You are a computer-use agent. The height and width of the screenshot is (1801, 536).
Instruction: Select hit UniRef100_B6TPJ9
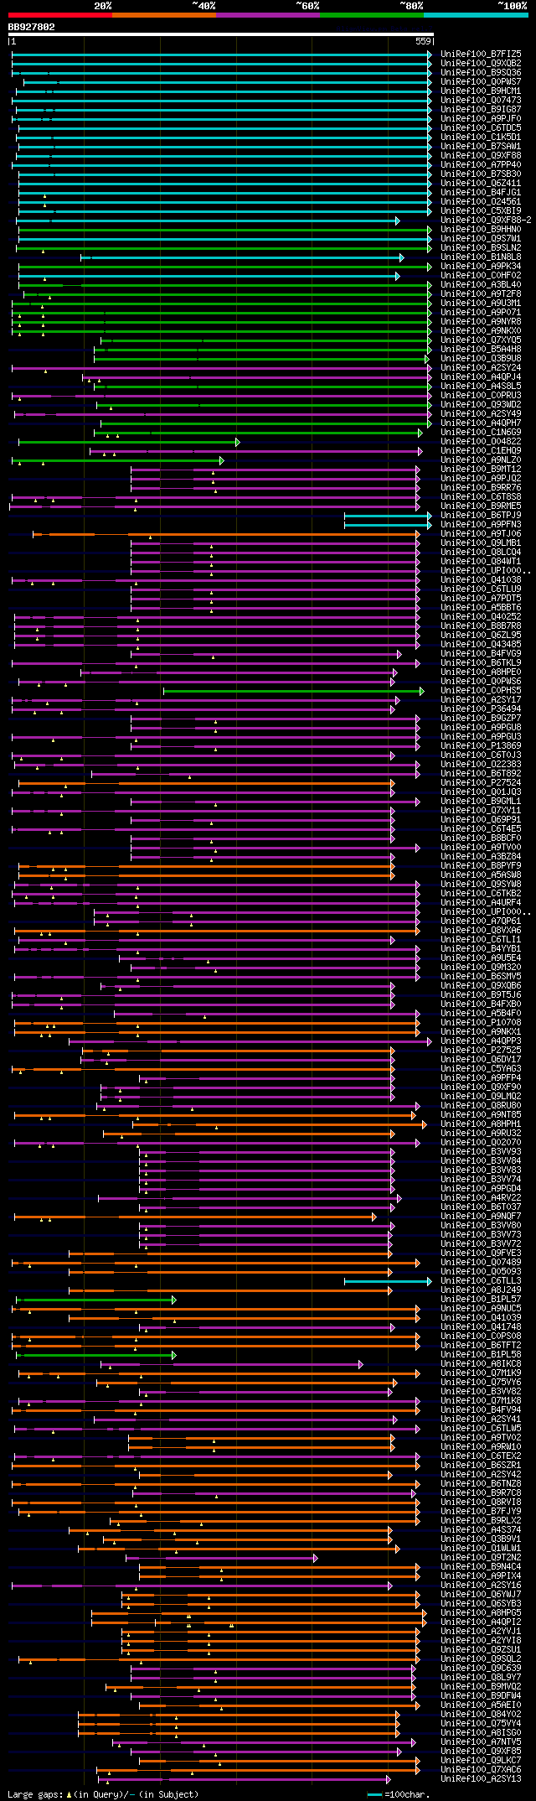[x=481, y=515]
